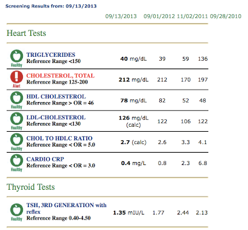This screenshot has height=230, width=248.
Task: Click the Thyroid Tests section heading
Action: (31, 187)
